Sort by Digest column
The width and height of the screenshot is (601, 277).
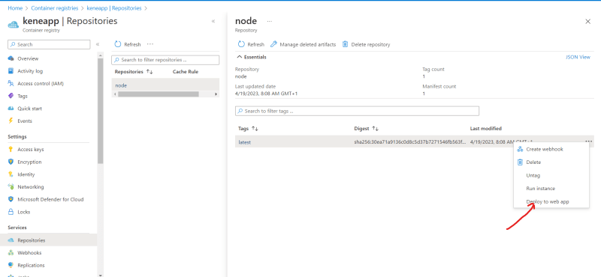(x=366, y=128)
